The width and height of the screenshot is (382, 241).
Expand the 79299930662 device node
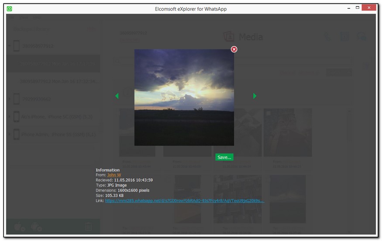click(x=10, y=99)
